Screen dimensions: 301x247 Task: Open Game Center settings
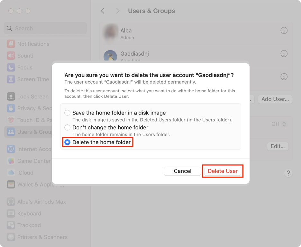click(31, 161)
